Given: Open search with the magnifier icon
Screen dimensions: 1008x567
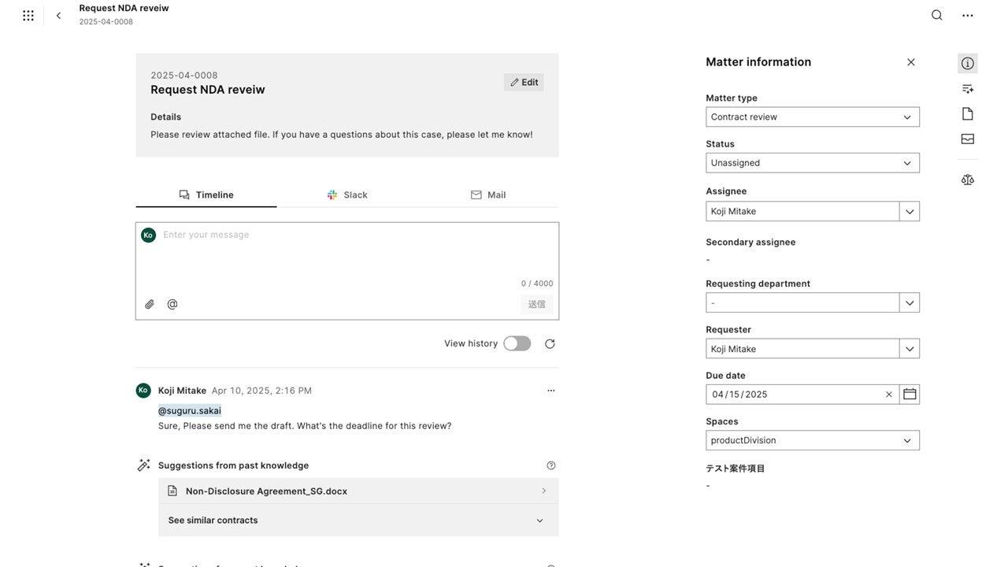Looking at the screenshot, I should (x=936, y=15).
